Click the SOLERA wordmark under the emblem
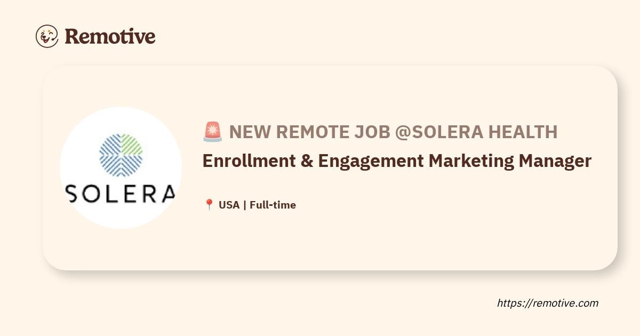 [x=121, y=193]
